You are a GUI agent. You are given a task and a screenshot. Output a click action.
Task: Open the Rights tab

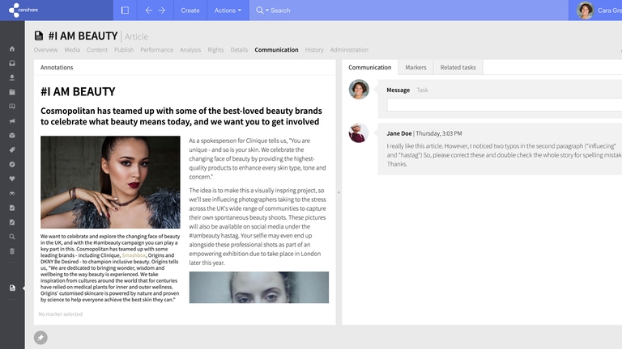pyautogui.click(x=215, y=50)
